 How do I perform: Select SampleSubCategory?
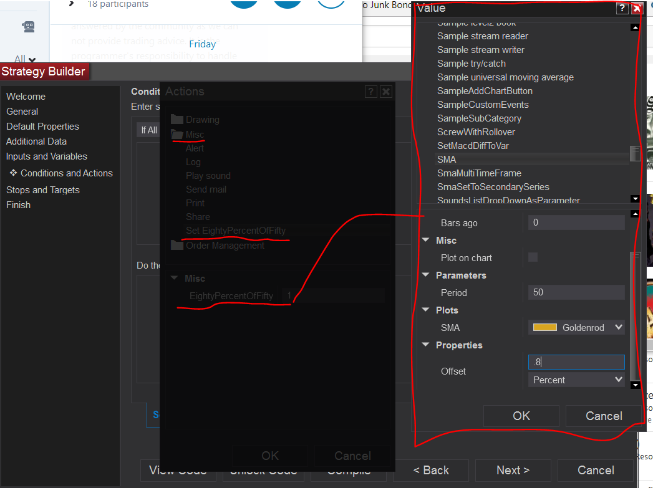point(479,118)
